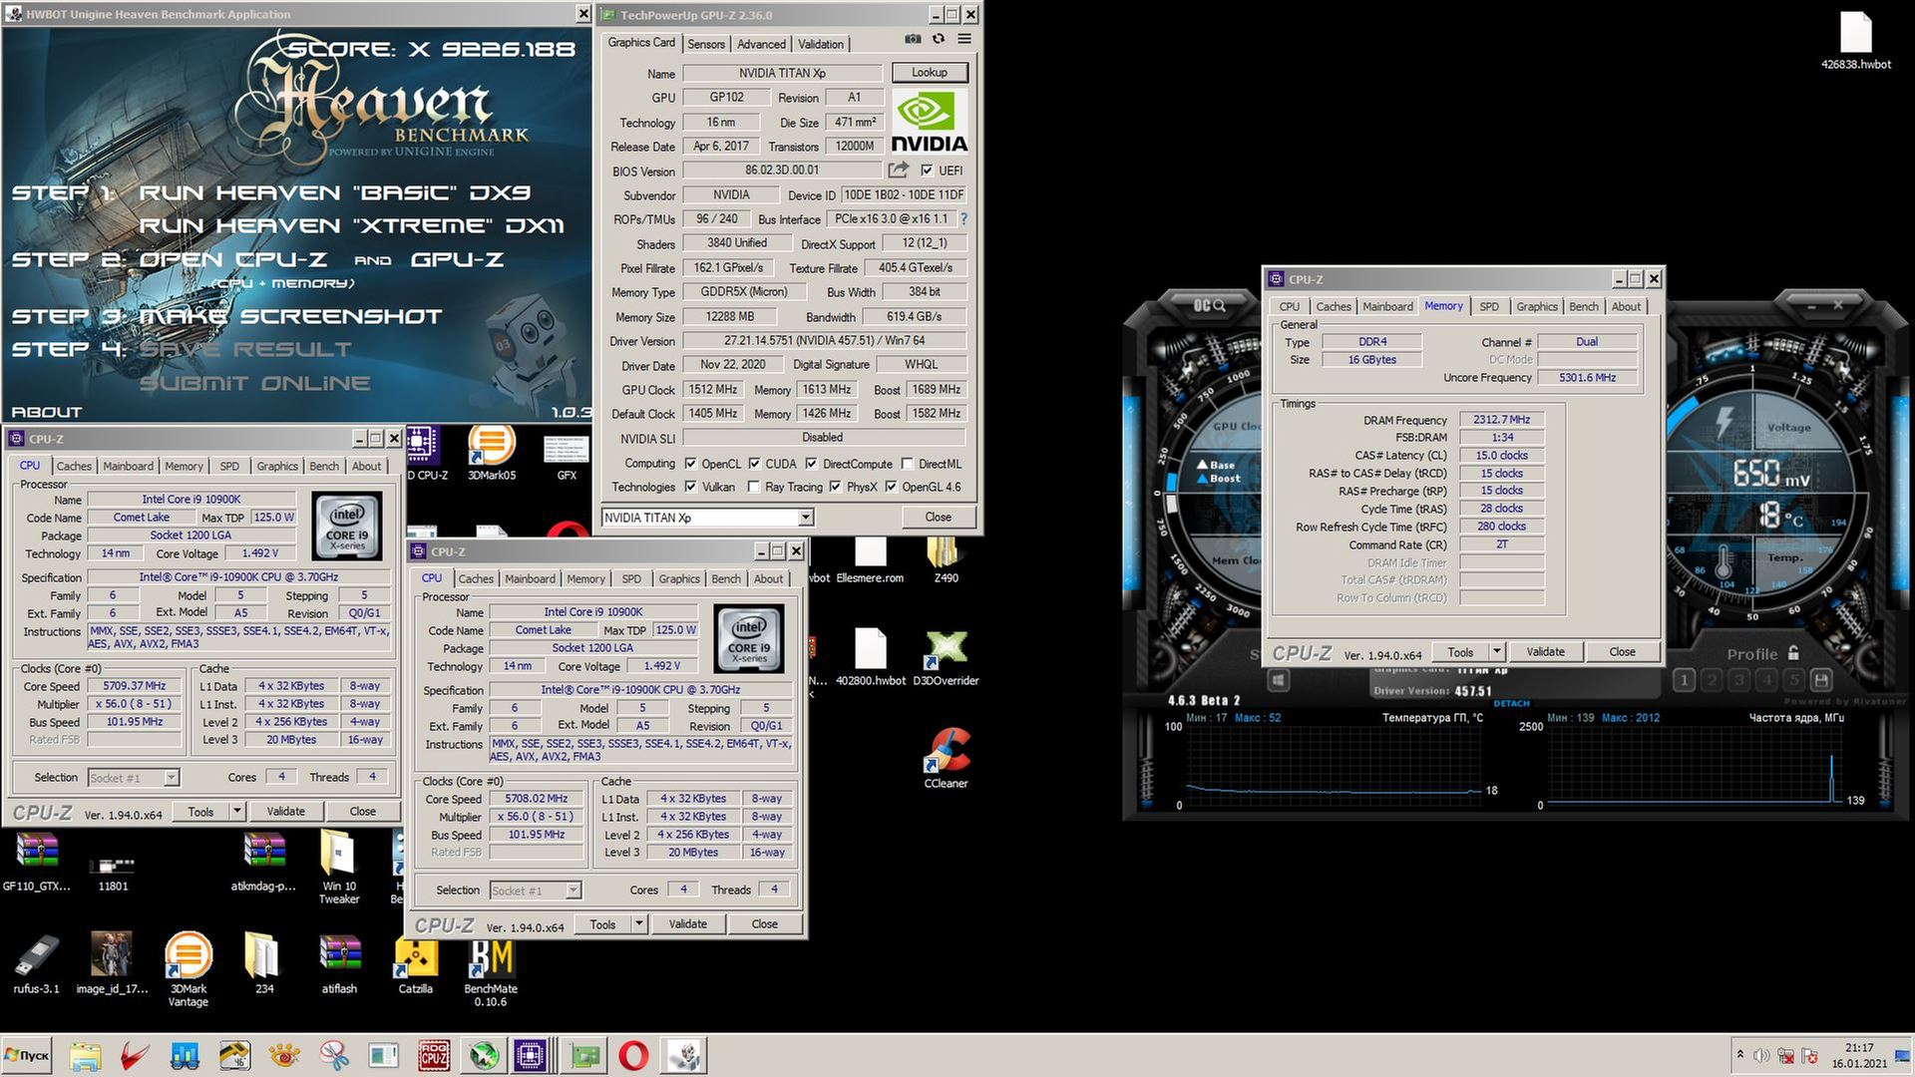
Task: Click the Afterburner Windows startup icon
Action: point(1279,680)
